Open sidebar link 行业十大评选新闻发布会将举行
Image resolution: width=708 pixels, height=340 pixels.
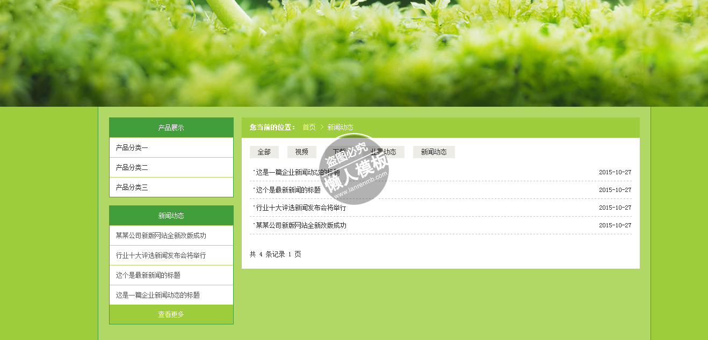pos(161,255)
